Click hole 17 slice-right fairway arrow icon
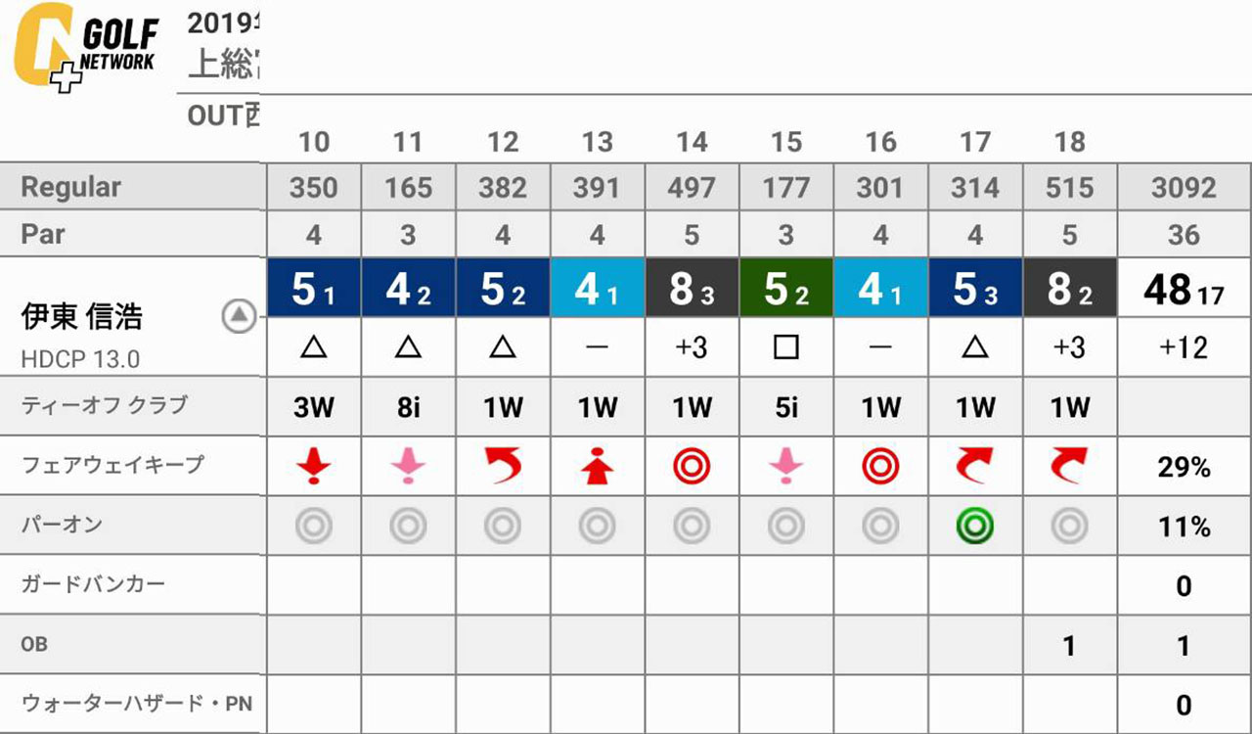Screen dimensions: 1252x734 [x=975, y=467]
